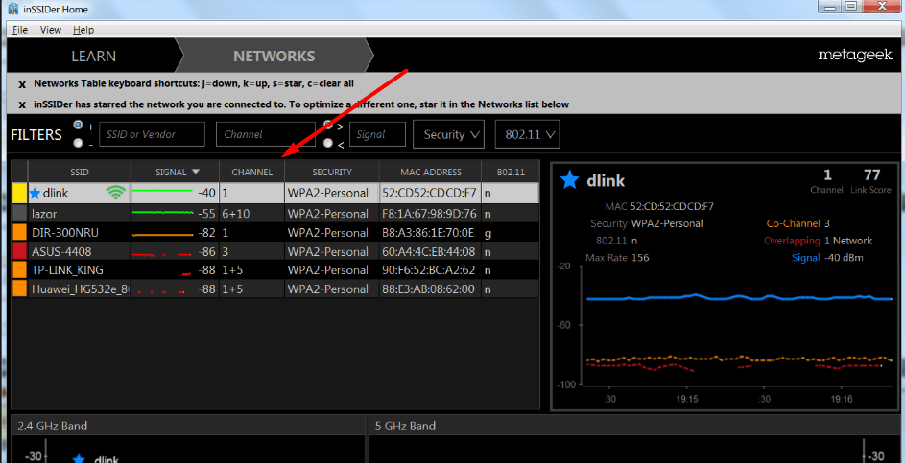Sort by the 802.11 column header

(x=511, y=172)
